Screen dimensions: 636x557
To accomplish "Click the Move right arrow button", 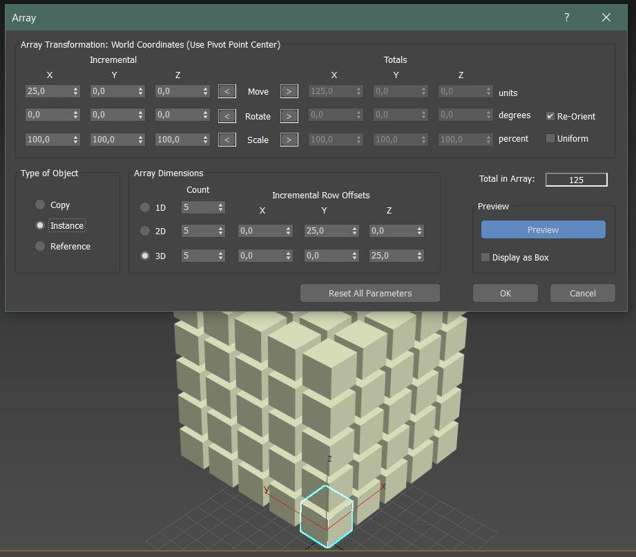I will click(289, 91).
